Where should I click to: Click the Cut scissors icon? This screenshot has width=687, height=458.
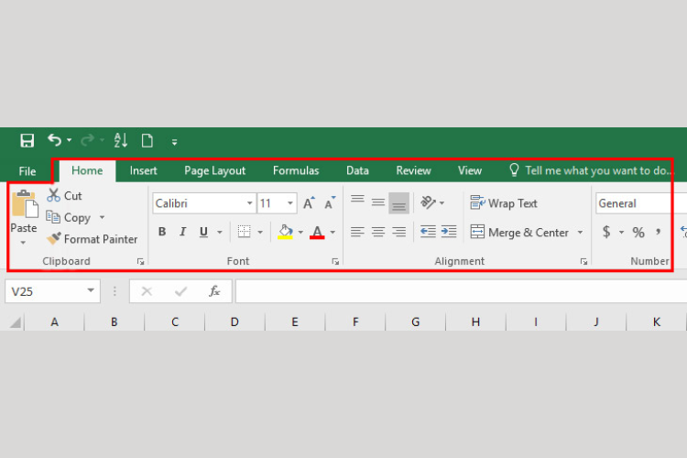coord(53,195)
